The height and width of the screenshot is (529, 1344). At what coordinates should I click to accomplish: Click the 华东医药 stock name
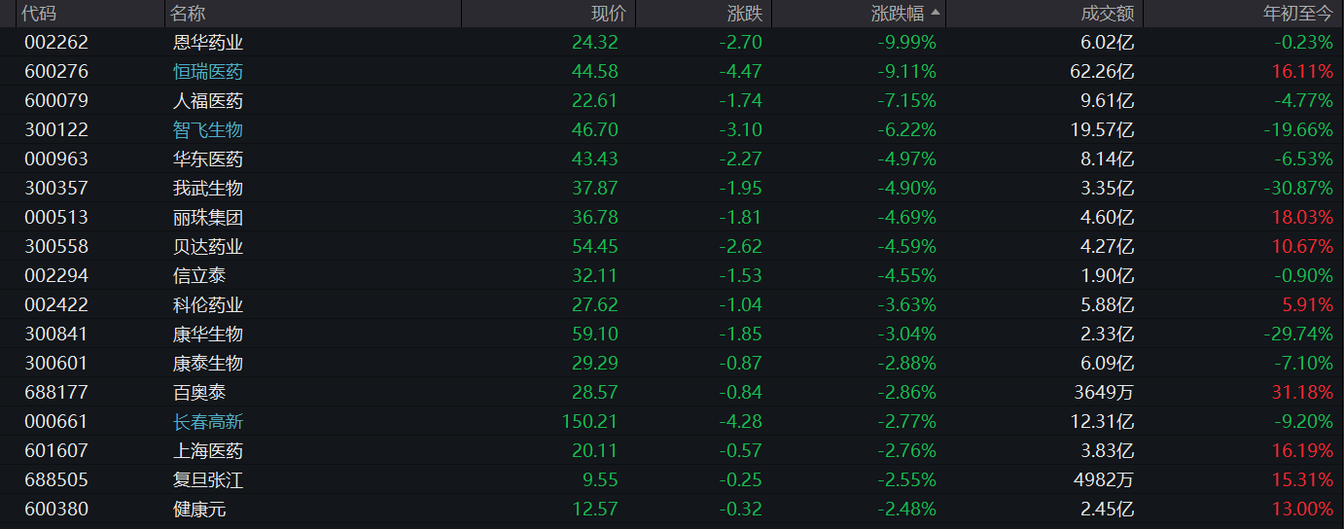point(208,159)
